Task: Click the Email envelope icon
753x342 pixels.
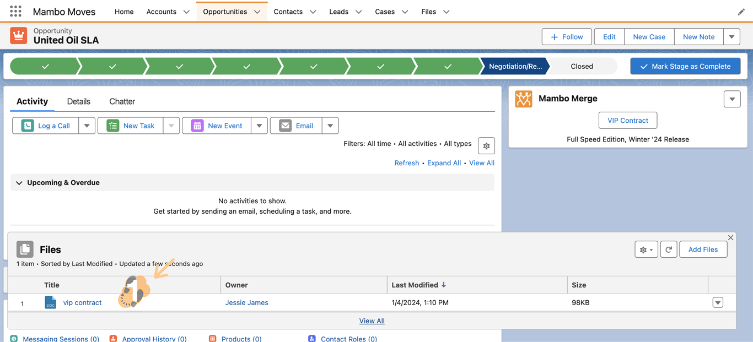Action: tap(285, 126)
